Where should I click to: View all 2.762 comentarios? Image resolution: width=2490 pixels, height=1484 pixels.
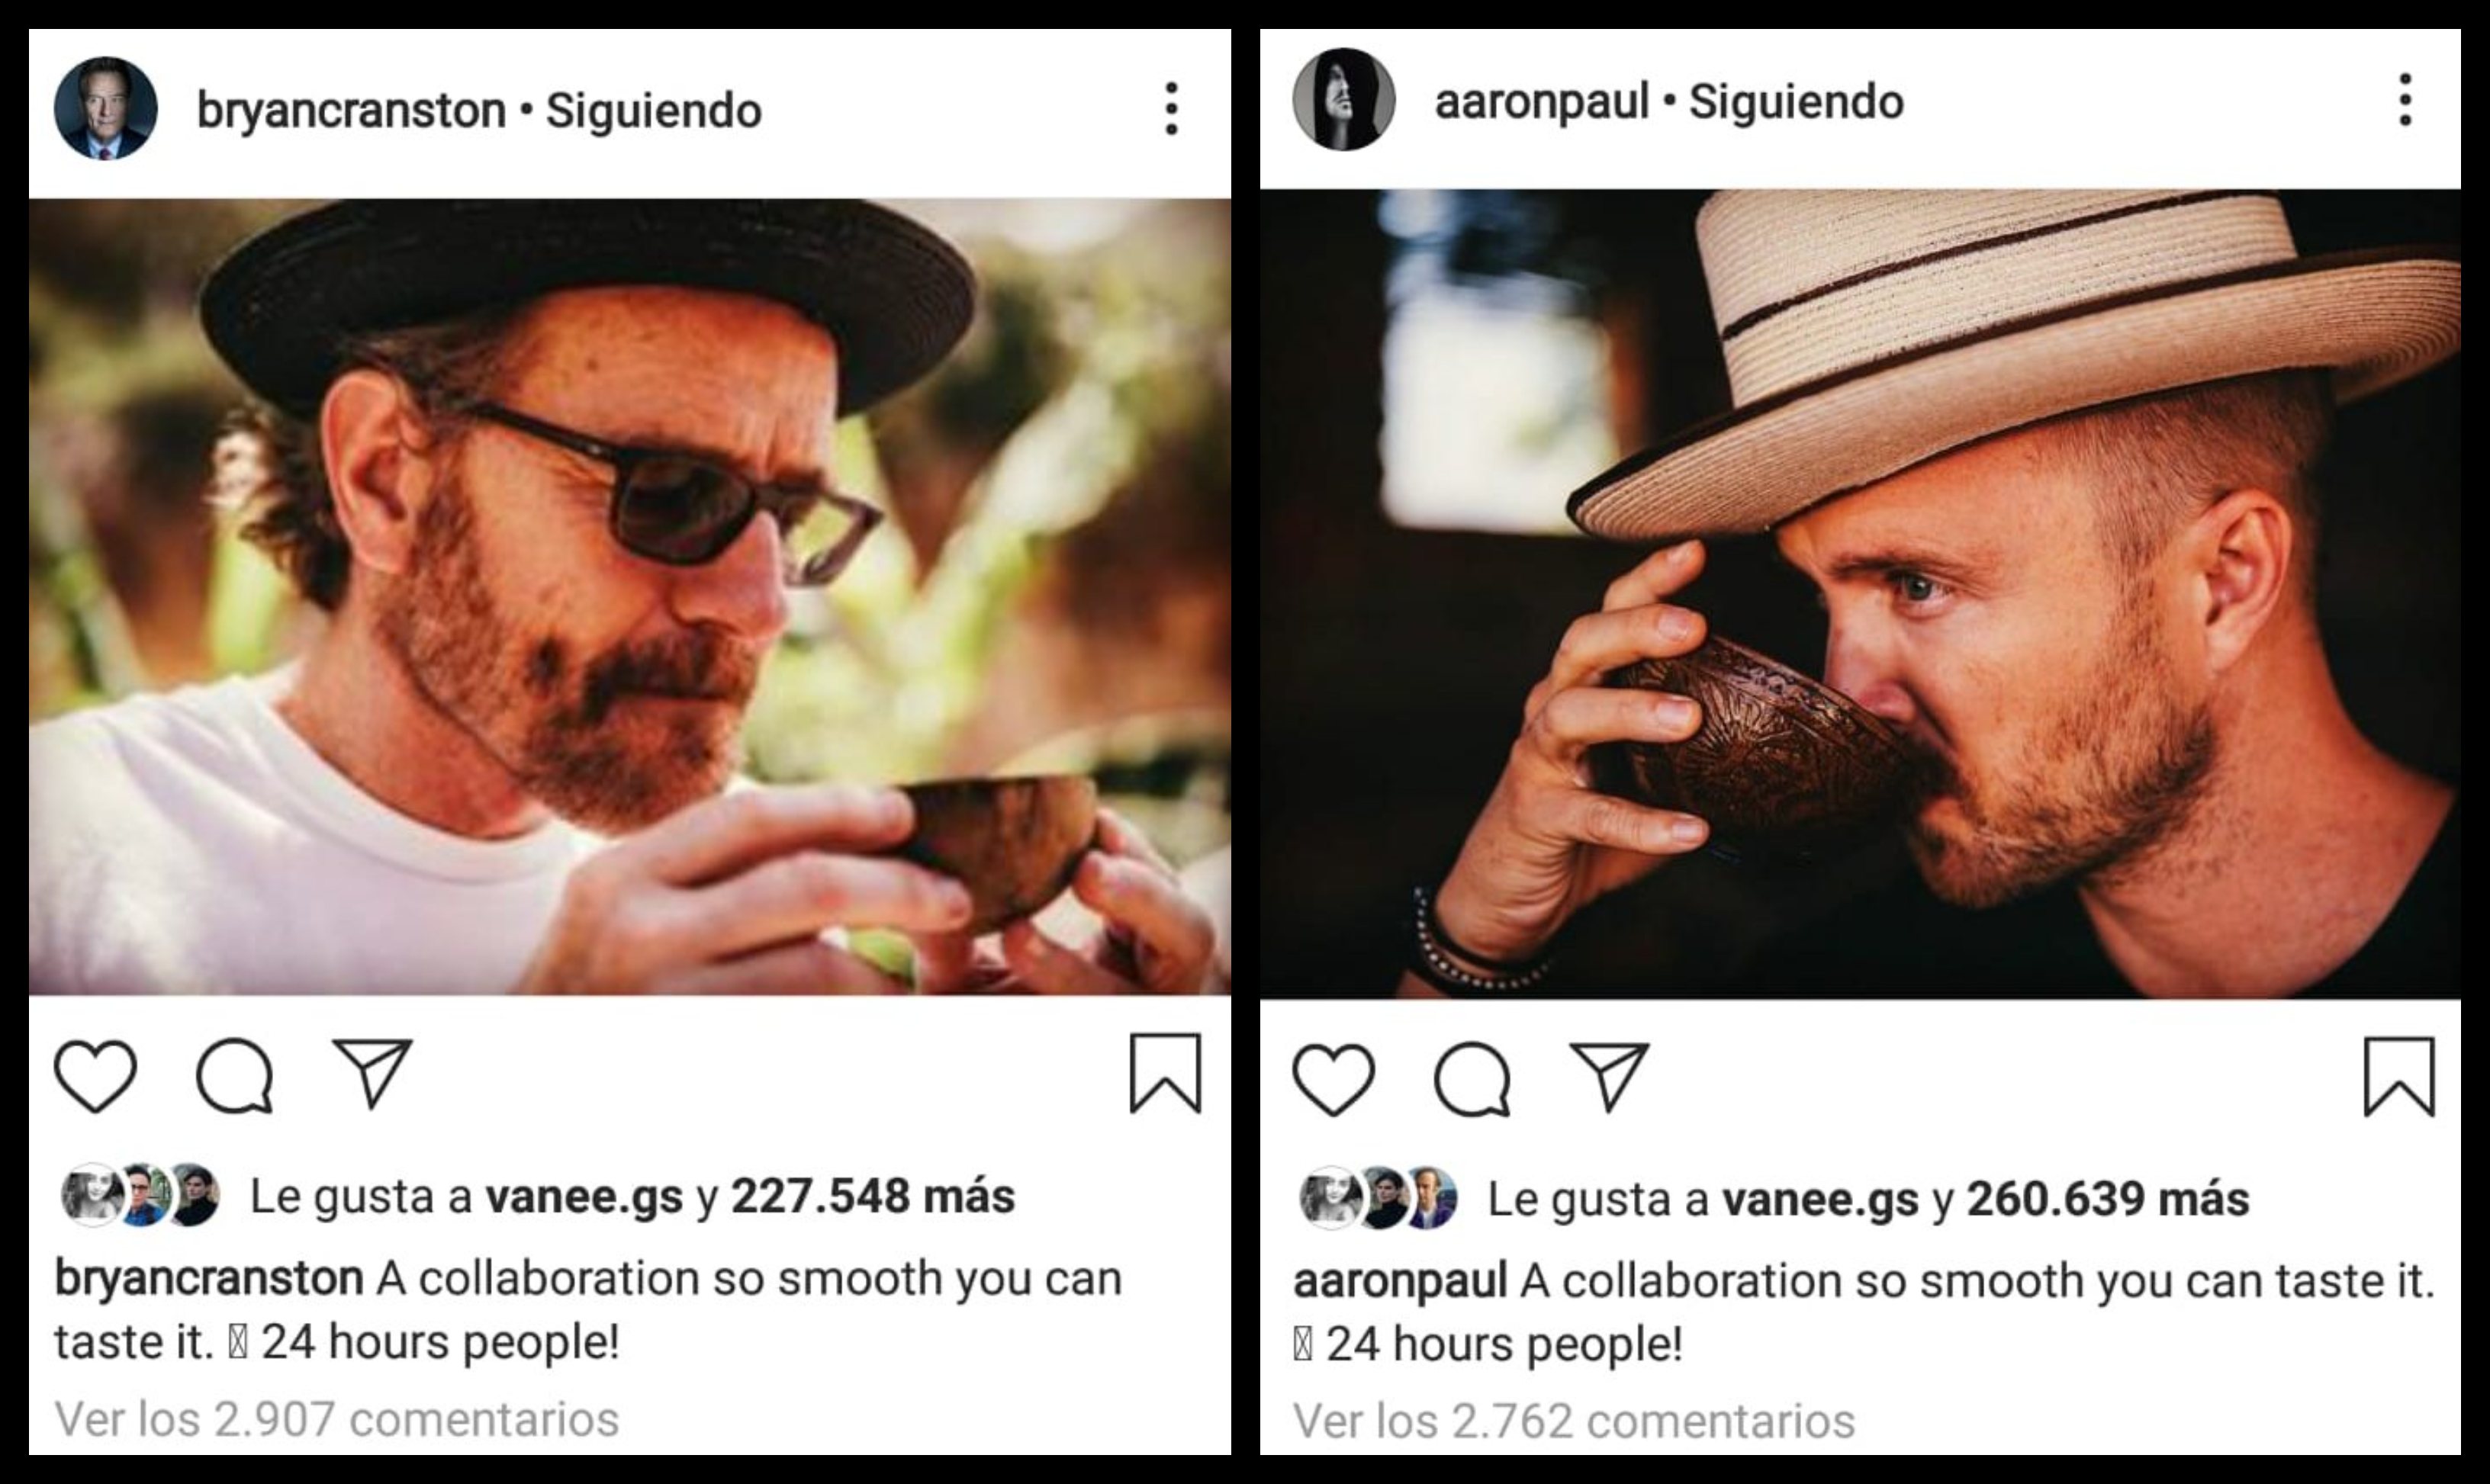1574,1421
